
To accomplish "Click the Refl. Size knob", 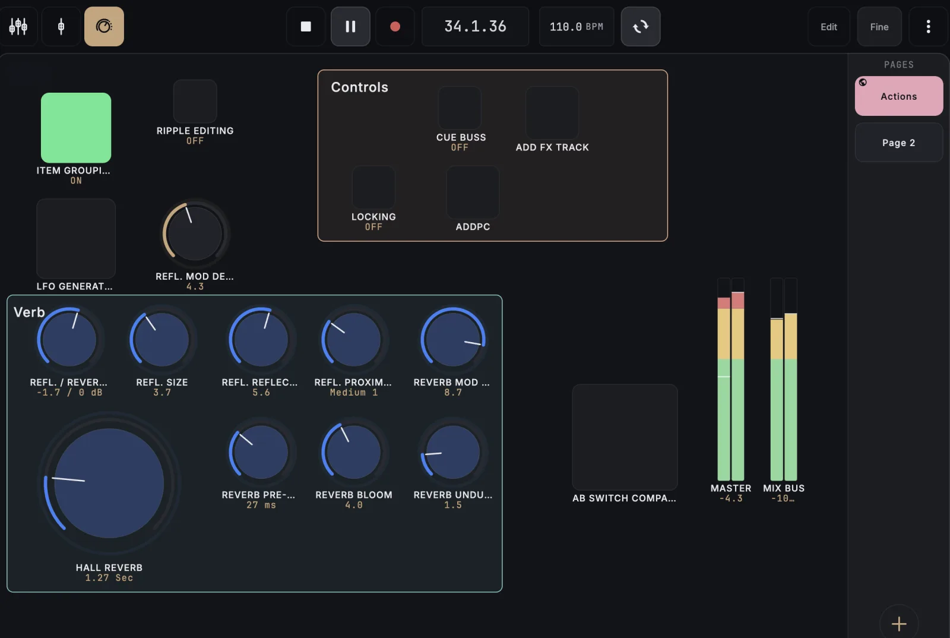I will coord(161,339).
